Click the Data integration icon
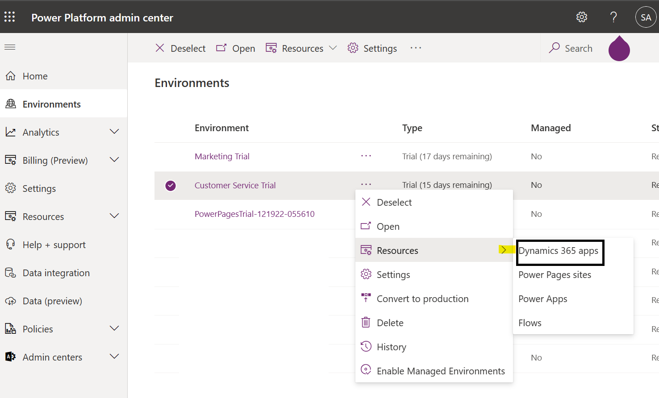This screenshot has width=659, height=398. click(x=11, y=273)
